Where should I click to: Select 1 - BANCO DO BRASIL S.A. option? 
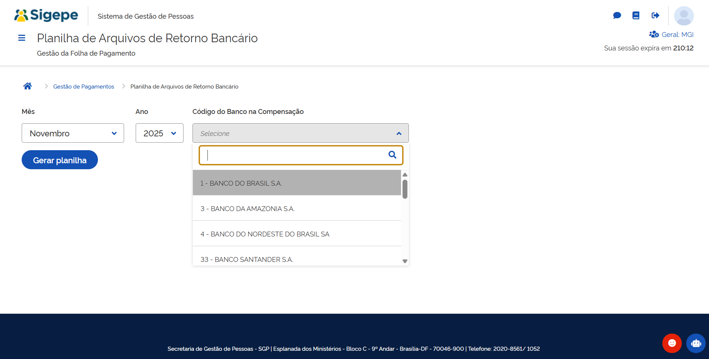[241, 183]
